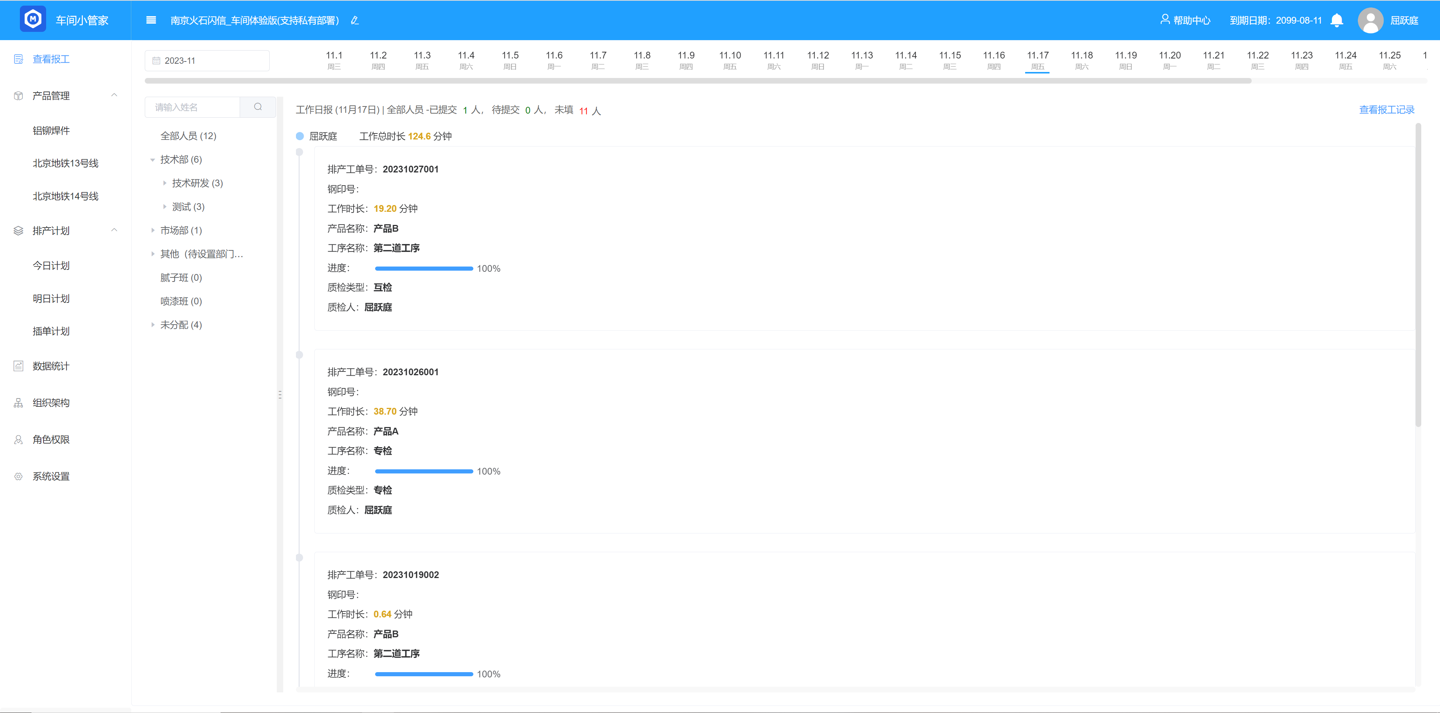Collapse the 排产计划 submenu chevron

tap(114, 230)
